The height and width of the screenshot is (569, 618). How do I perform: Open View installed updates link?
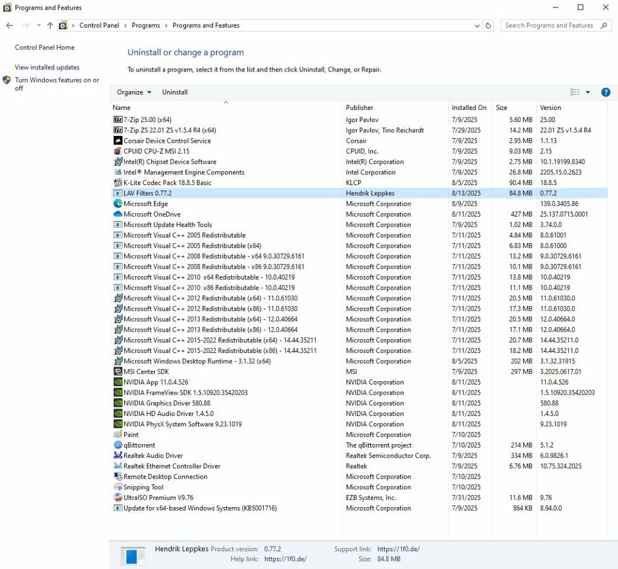pyautogui.click(x=47, y=68)
